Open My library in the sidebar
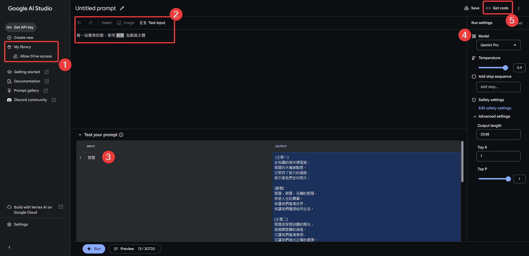Image resolution: width=529 pixels, height=256 pixels. (x=22, y=47)
